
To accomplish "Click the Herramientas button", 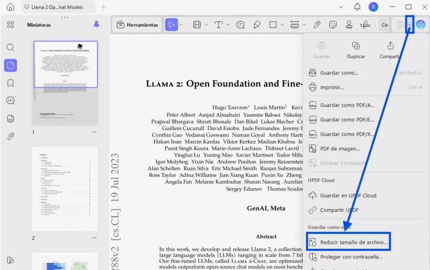I will [x=137, y=25].
